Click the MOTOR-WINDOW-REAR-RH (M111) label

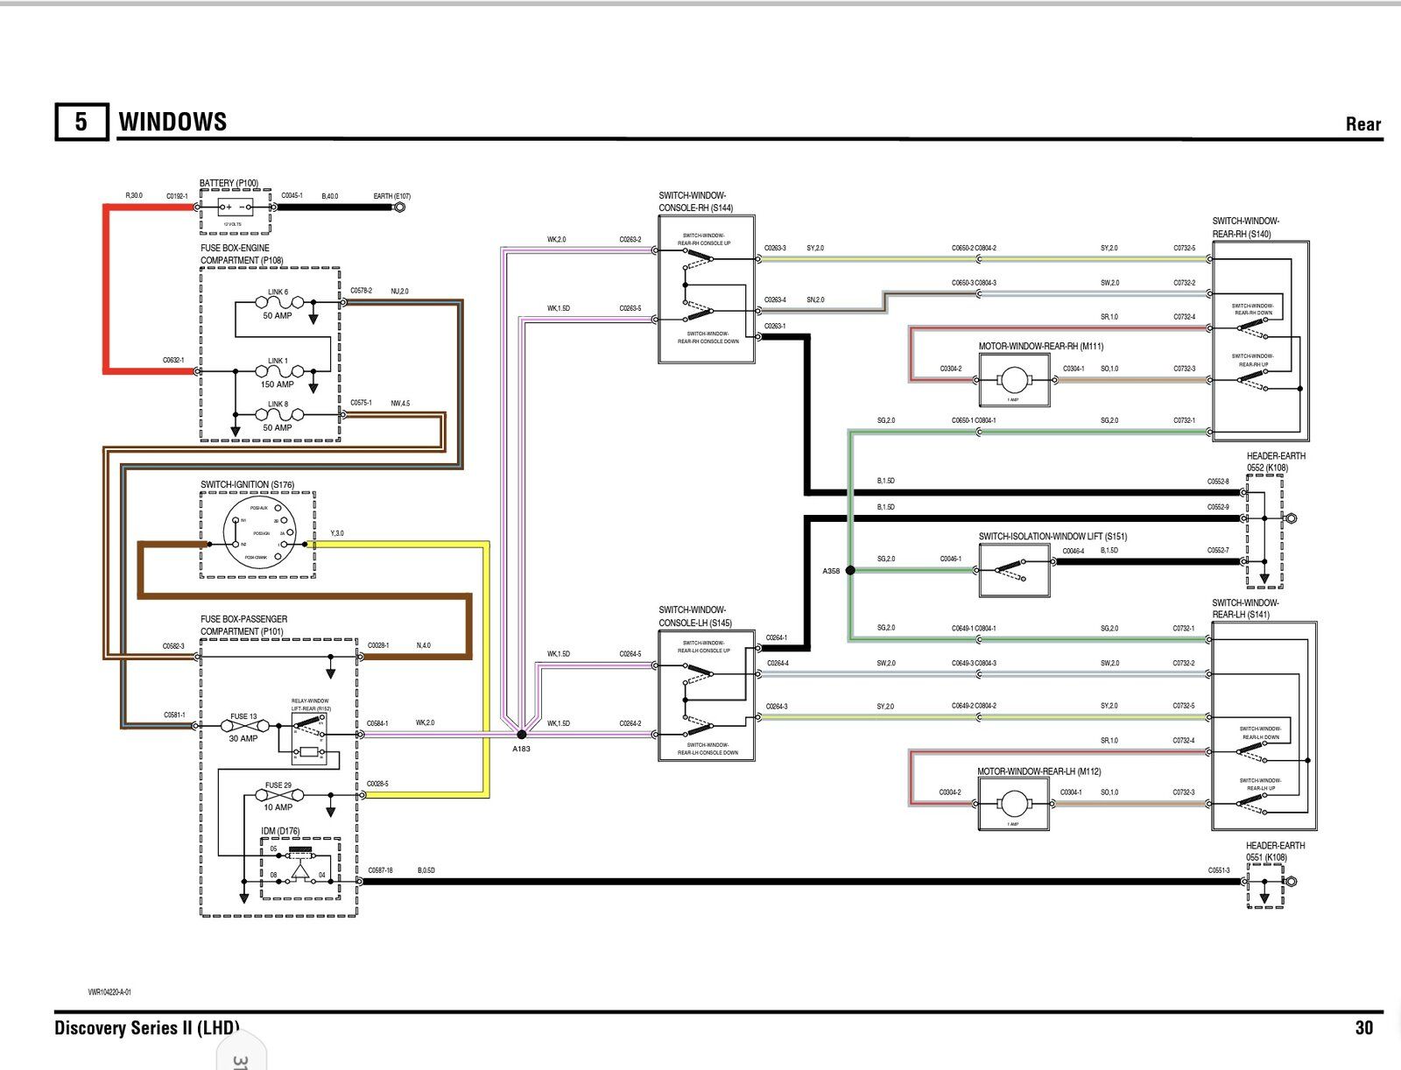coord(1041,346)
